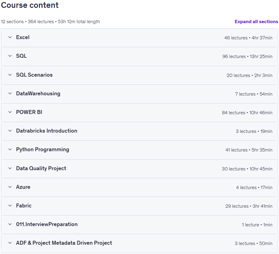Click the Python Programming title
This screenshot has height=254, width=279.
tap(43, 150)
